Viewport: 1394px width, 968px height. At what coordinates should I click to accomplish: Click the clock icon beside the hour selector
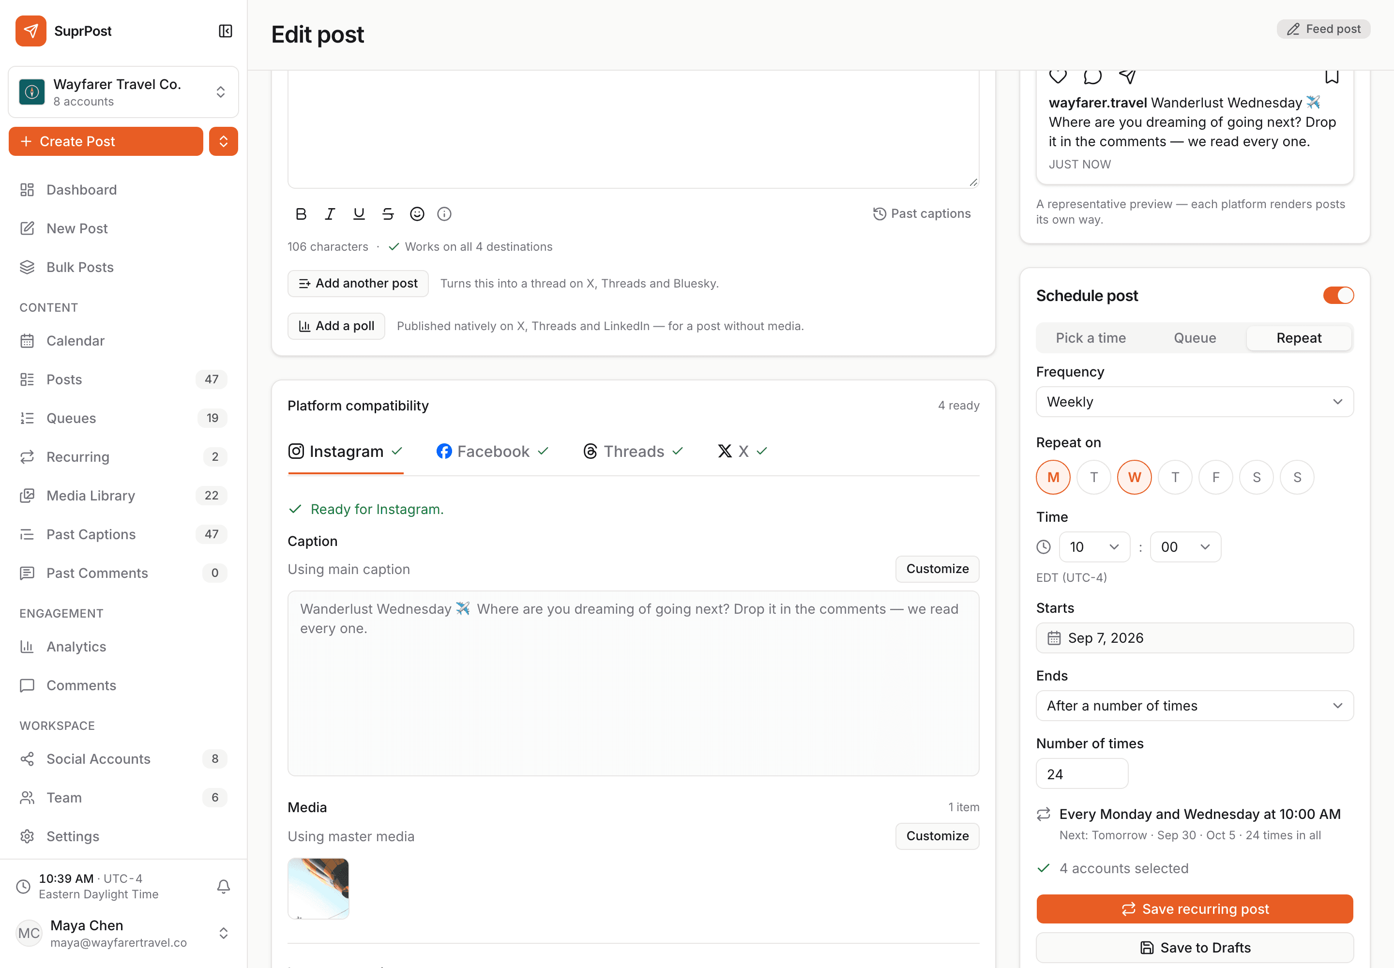click(x=1044, y=547)
